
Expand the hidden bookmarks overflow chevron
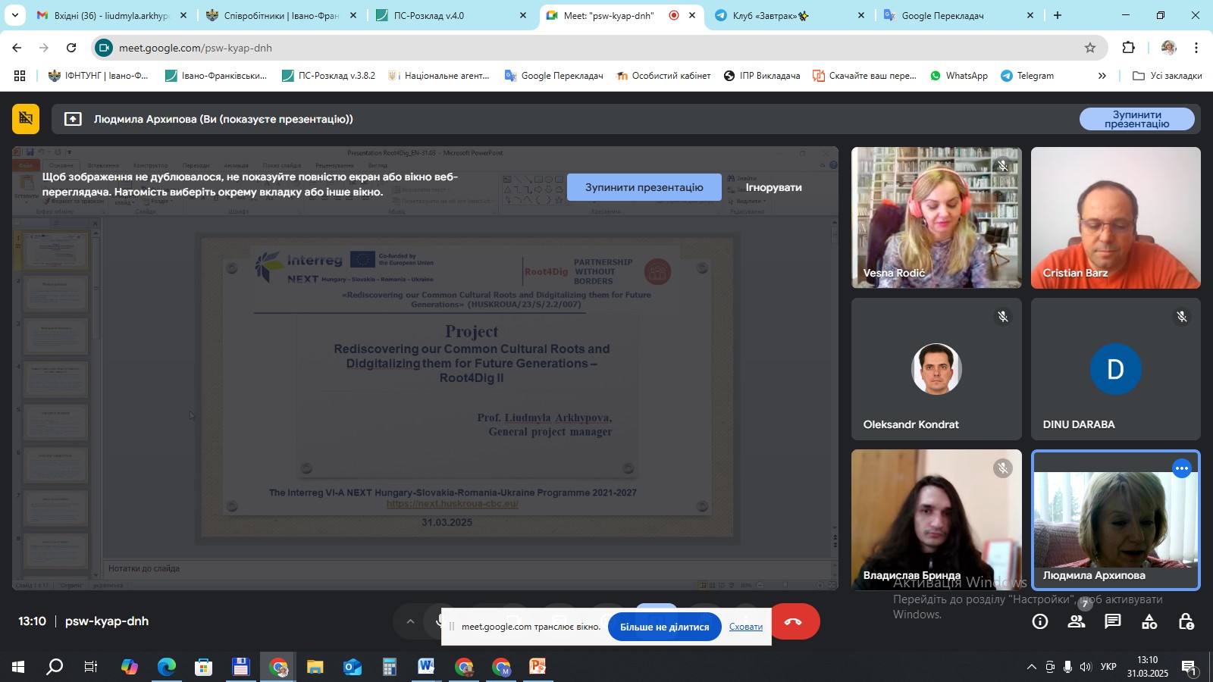(x=1102, y=76)
